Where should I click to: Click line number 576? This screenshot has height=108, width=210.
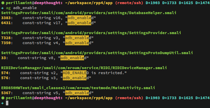pyautogui.click(x=5, y=78)
